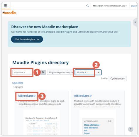Click the 'Sort by' label
The height and width of the screenshot is (137, 139).
click(x=104, y=78)
